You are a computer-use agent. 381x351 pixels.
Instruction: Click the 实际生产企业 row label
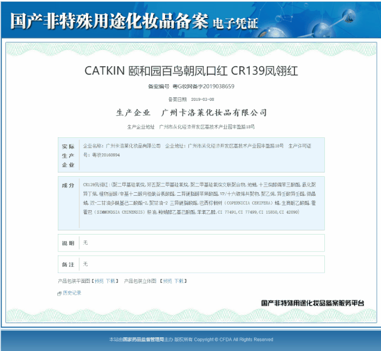(x=68, y=156)
